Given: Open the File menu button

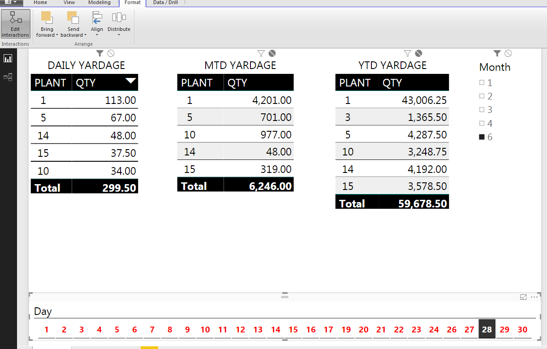Looking at the screenshot, I should [12, 2].
